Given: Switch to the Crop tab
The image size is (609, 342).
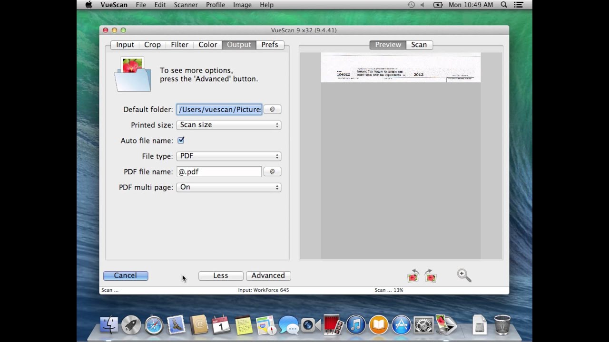Looking at the screenshot, I should (152, 45).
